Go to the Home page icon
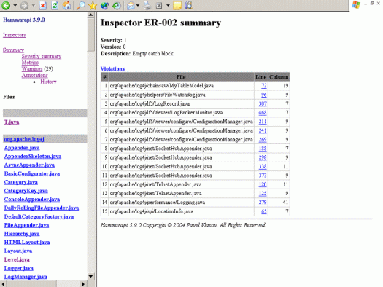The height and width of the screenshot is (287, 383). coord(67,5)
